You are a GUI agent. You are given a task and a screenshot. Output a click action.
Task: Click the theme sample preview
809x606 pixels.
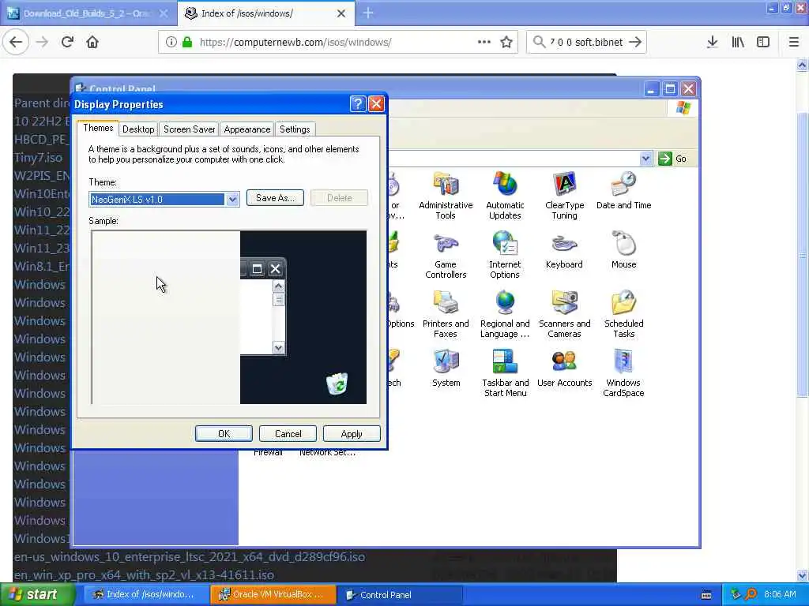[x=229, y=317]
